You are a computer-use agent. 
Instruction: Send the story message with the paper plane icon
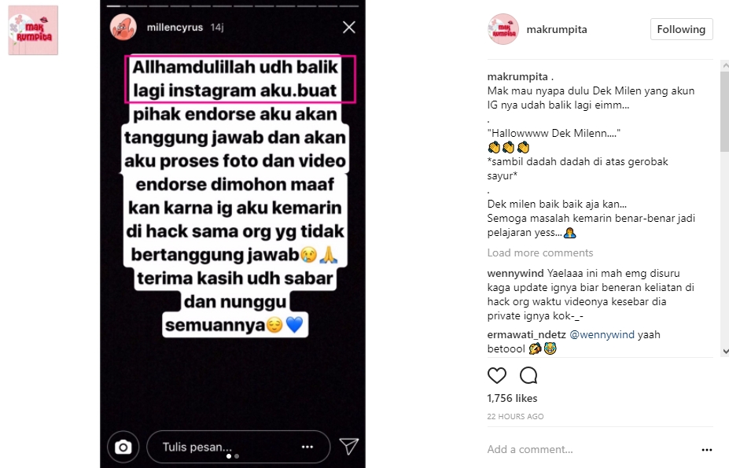[x=348, y=447]
